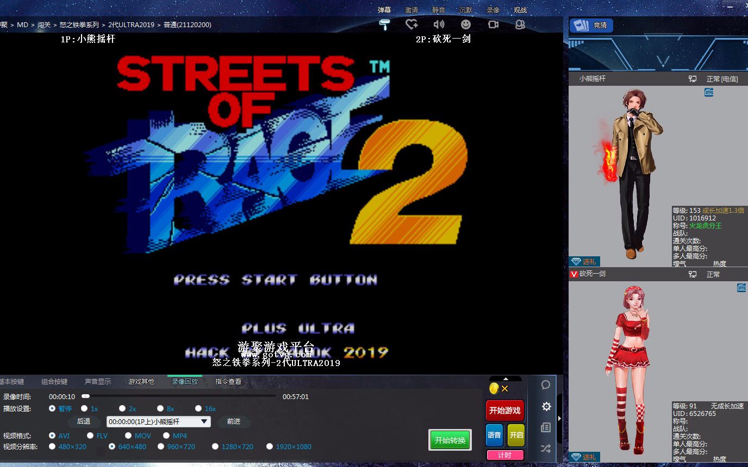Click keyboard icon in 小熊摇杆 panel
This screenshot has width=748, height=467.
click(x=709, y=92)
